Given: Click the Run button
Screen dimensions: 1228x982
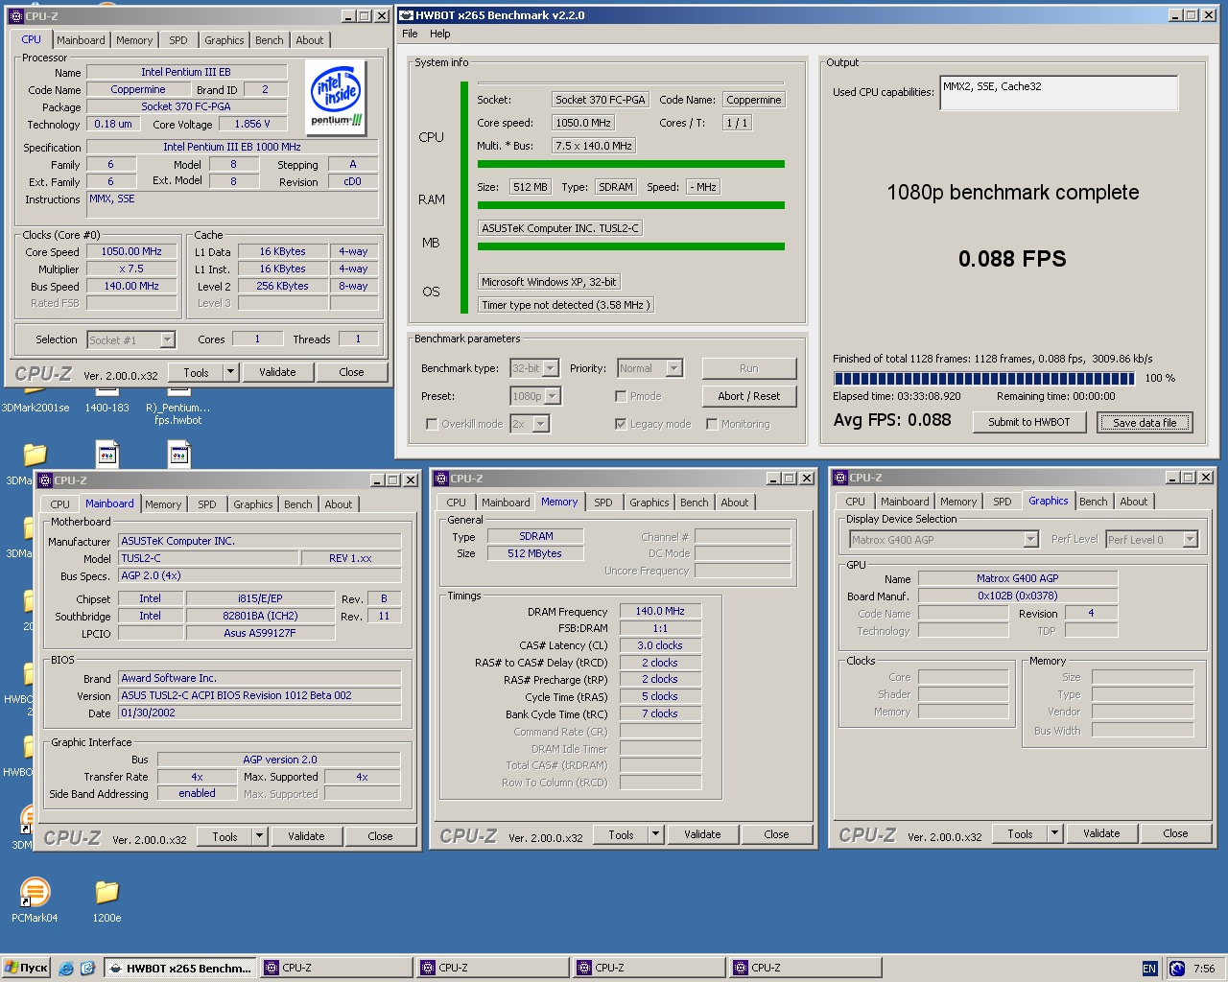Looking at the screenshot, I should (748, 368).
